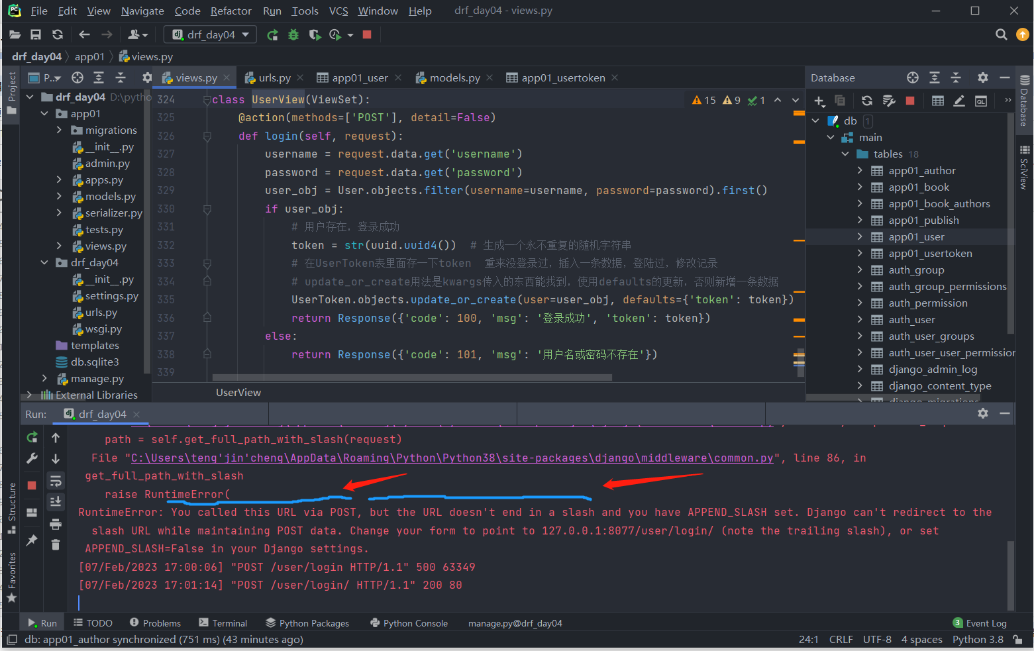The image size is (1034, 651).
Task: Click the editor horizontal scrollbar
Action: [411, 378]
